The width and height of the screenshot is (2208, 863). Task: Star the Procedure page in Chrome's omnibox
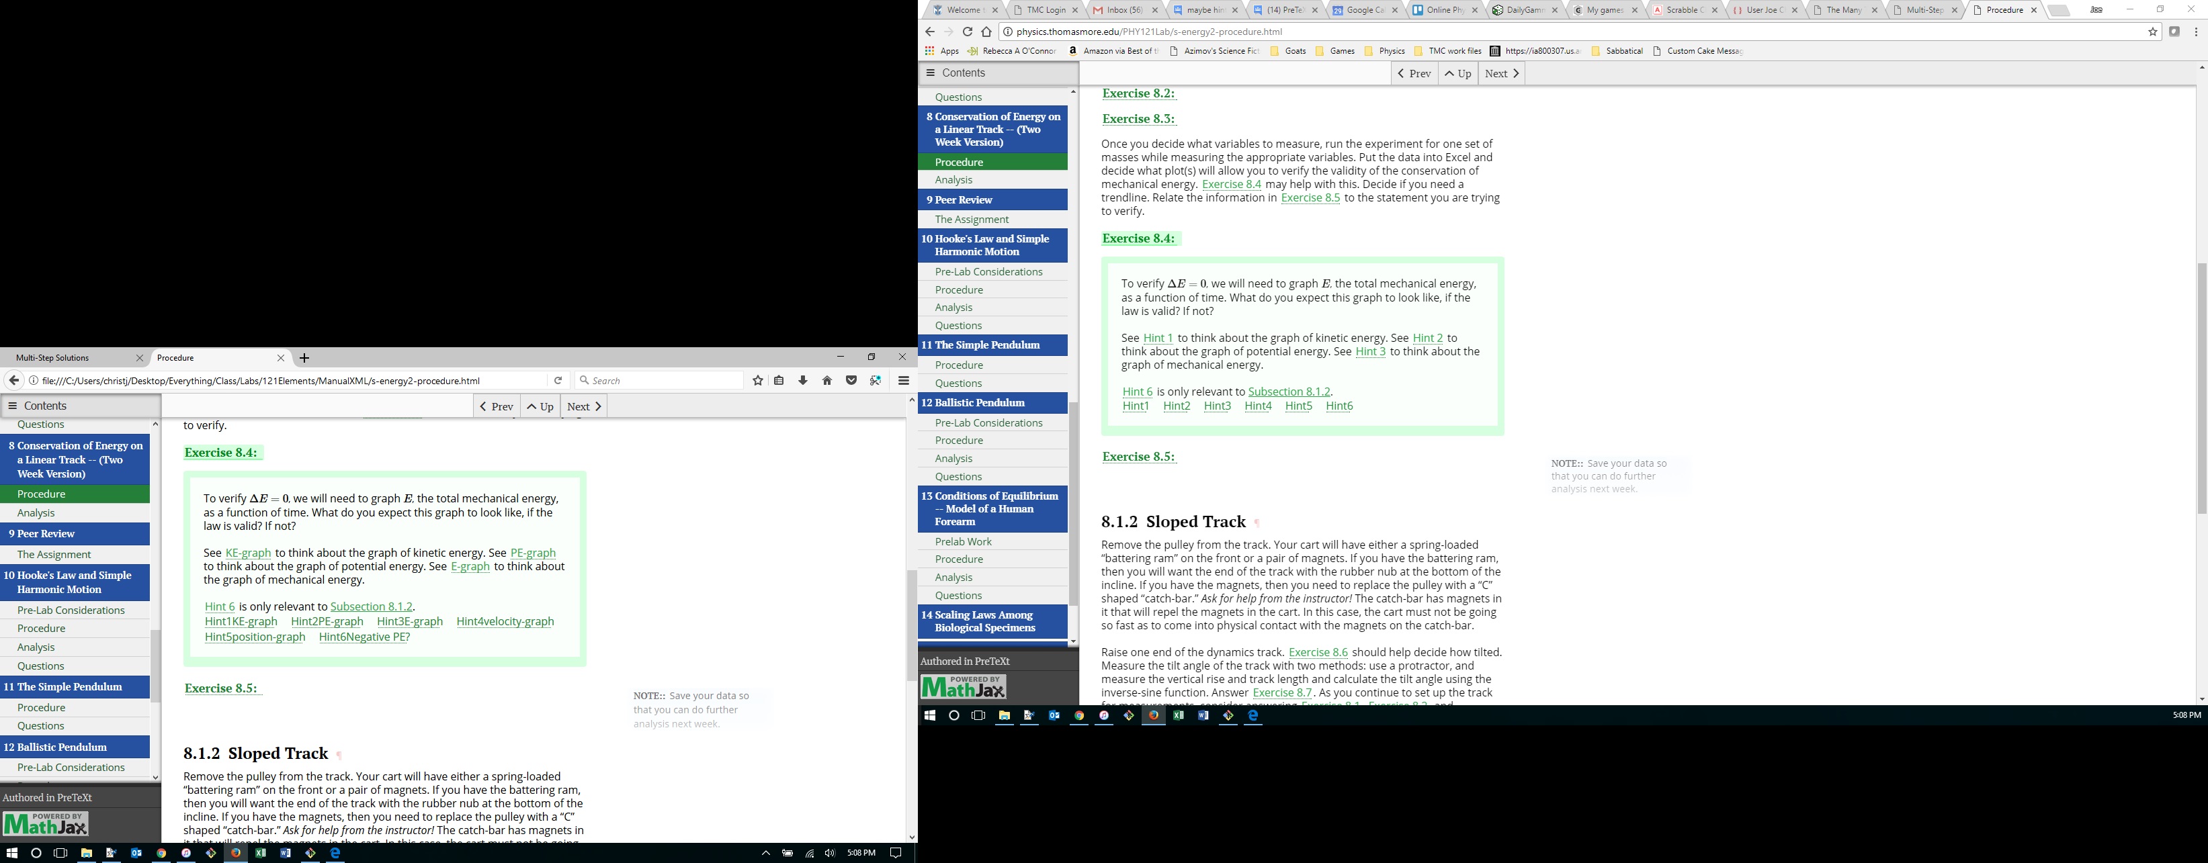[2152, 32]
